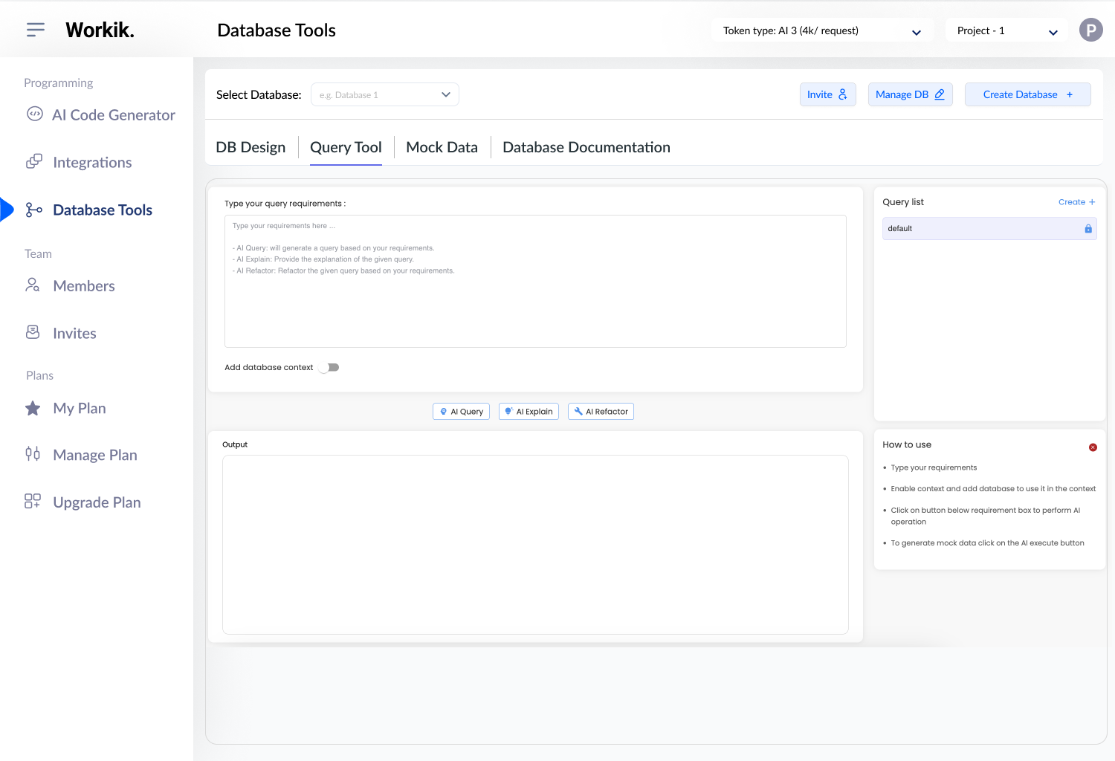
Task: Open the Database Documentation tab
Action: [x=586, y=146]
